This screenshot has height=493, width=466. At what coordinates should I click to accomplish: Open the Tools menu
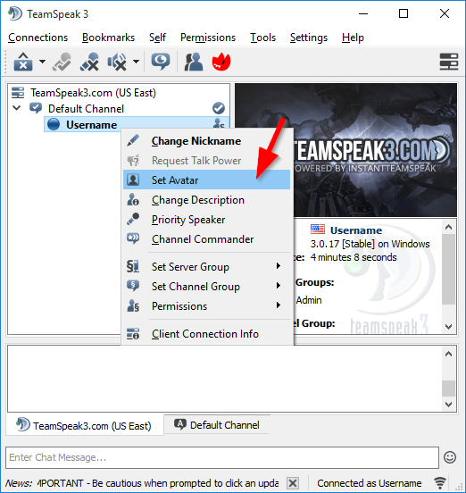[262, 38]
